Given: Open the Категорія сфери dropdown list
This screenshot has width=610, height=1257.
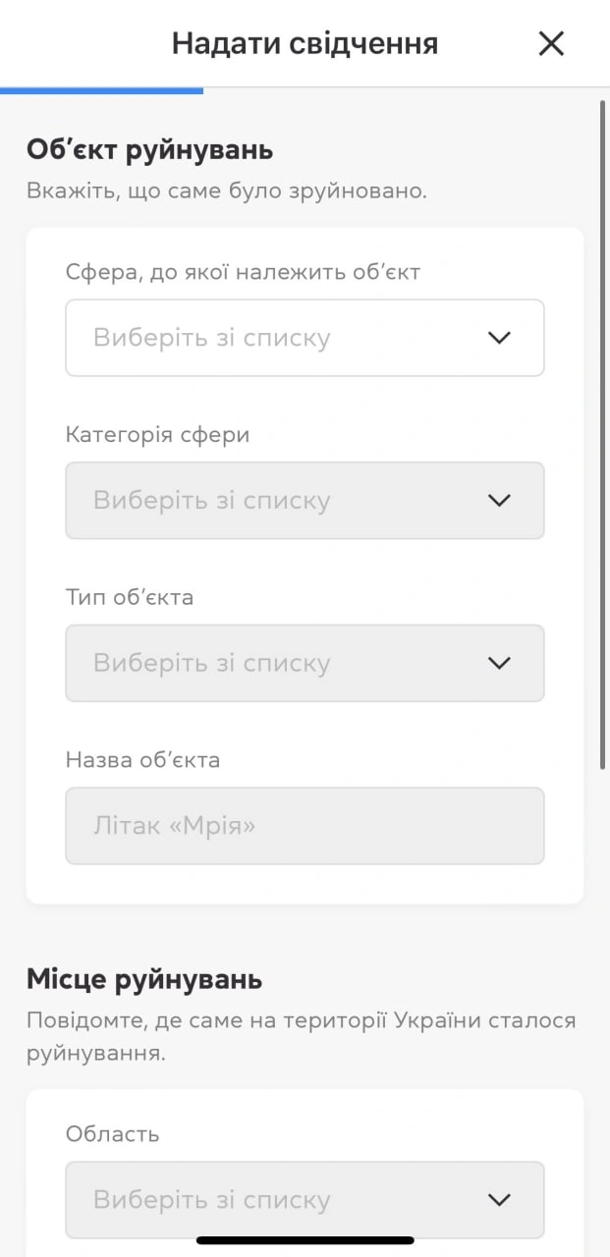Looking at the screenshot, I should click(x=305, y=501).
